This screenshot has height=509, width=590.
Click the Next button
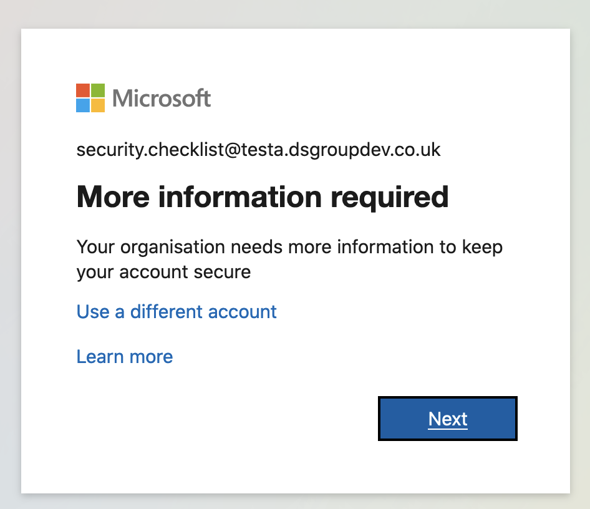coord(447,419)
